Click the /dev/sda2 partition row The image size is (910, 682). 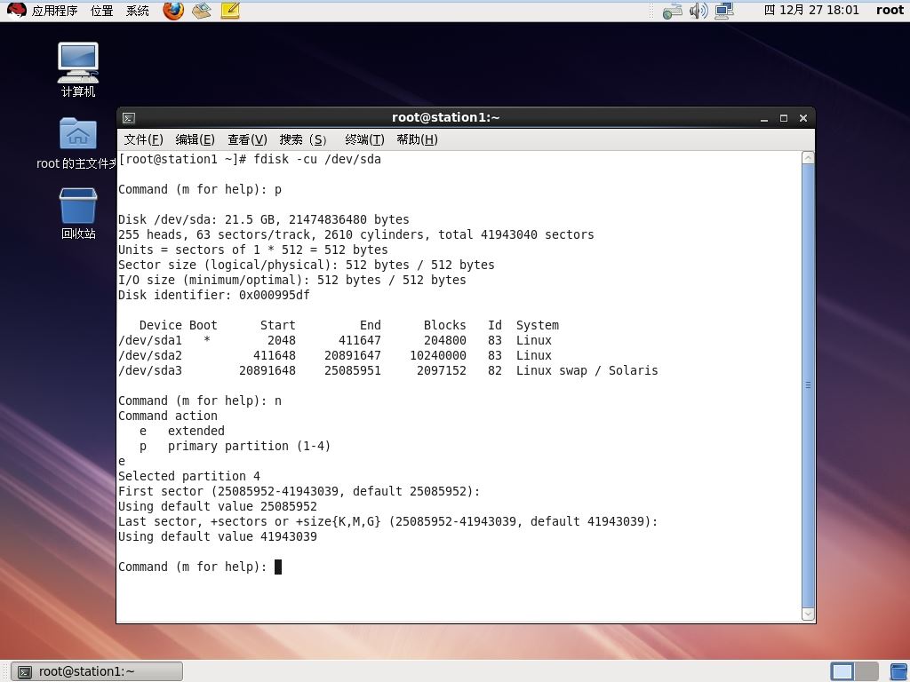335,355
